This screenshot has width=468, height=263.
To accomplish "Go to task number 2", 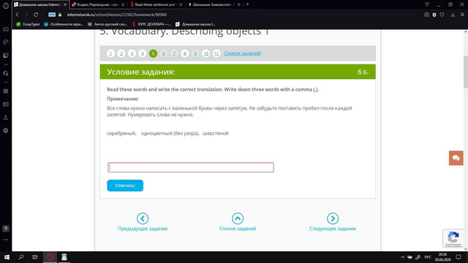I will pyautogui.click(x=121, y=53).
